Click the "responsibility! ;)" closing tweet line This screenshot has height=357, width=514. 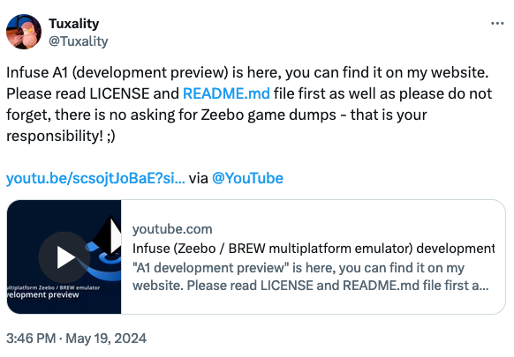point(61,136)
